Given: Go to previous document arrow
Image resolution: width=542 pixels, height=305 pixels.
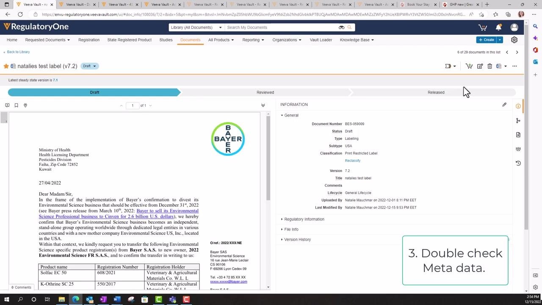Looking at the screenshot, I should 507,52.
